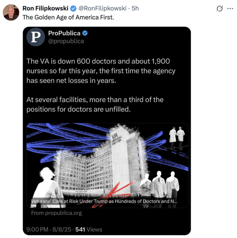
Task: Click the paragraph about unfilled doctor positions
Action: click(x=95, y=104)
